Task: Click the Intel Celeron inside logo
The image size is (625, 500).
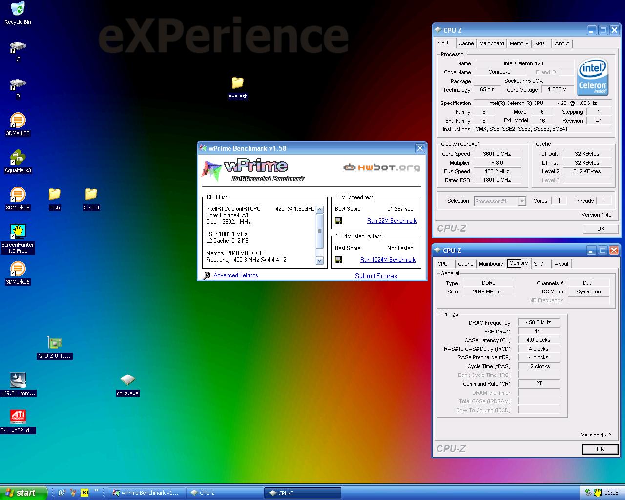Action: [592, 77]
